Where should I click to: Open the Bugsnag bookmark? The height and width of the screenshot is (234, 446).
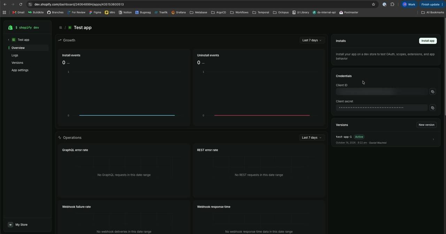pyautogui.click(x=143, y=12)
